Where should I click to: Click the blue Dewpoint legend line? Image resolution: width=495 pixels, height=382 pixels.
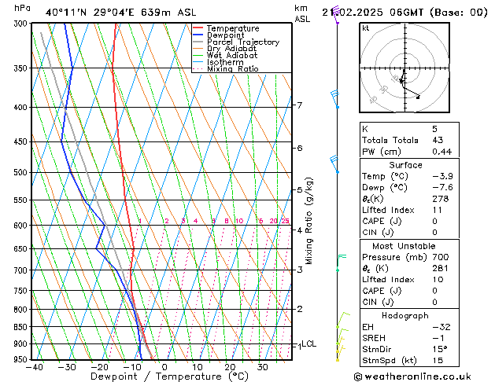click(198, 35)
